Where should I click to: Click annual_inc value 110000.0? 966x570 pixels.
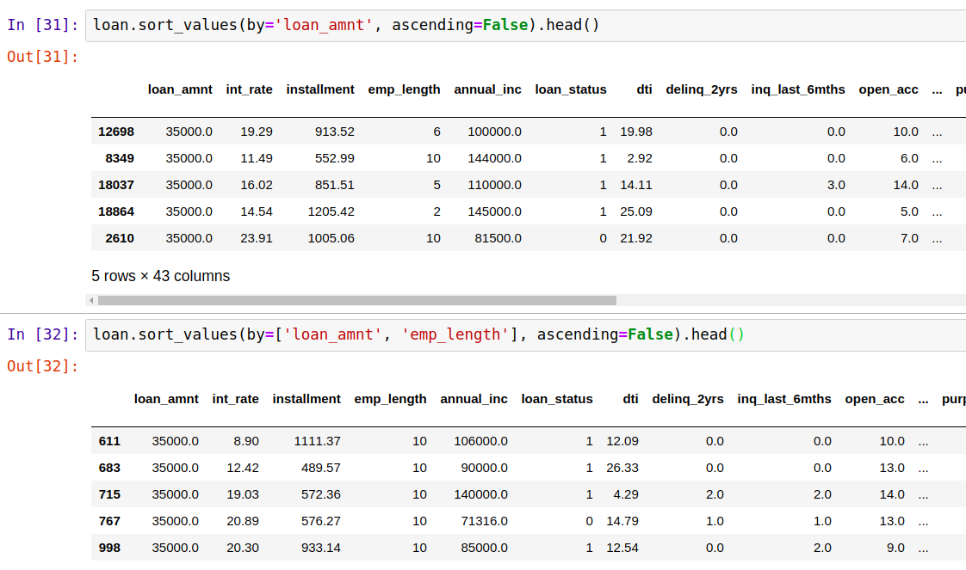[x=494, y=185]
